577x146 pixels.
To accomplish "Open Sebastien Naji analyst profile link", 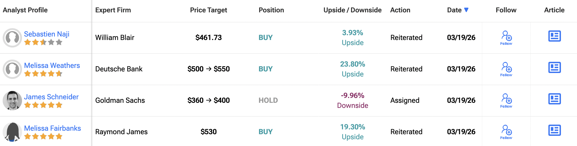I will coord(47,34).
